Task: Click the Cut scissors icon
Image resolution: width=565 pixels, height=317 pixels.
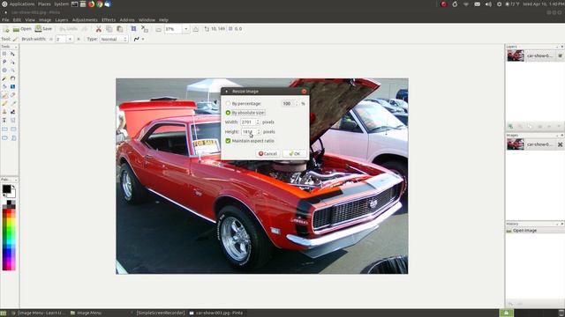Action: tap(98, 29)
